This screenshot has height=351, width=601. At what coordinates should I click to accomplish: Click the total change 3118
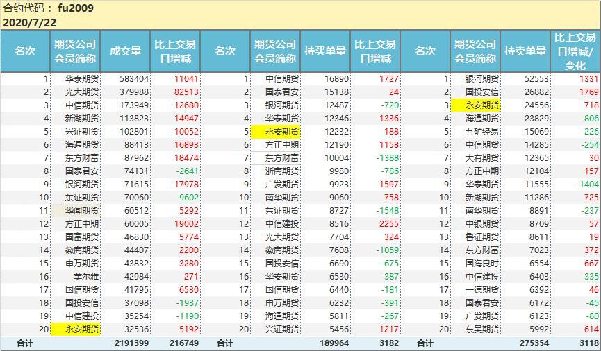(x=589, y=343)
